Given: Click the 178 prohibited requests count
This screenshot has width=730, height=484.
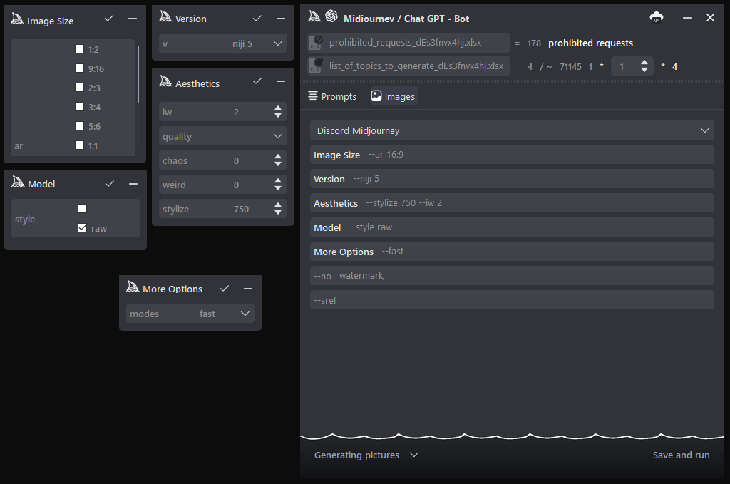Looking at the screenshot, I should pos(534,43).
